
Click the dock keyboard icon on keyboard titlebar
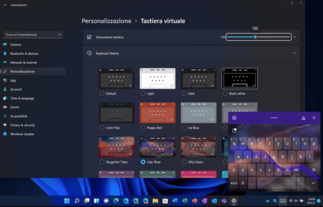click(304, 118)
